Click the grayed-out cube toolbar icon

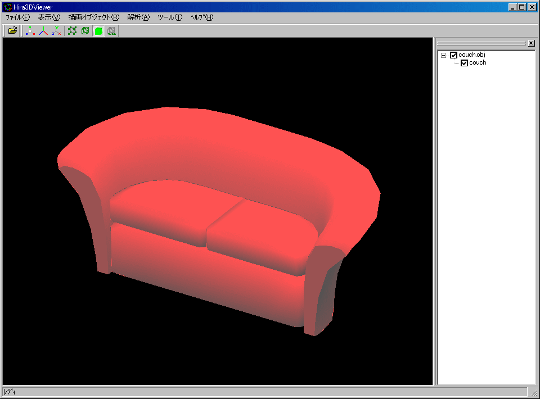pos(111,31)
